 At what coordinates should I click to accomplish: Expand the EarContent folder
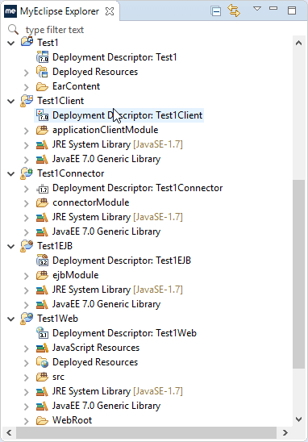click(x=27, y=86)
